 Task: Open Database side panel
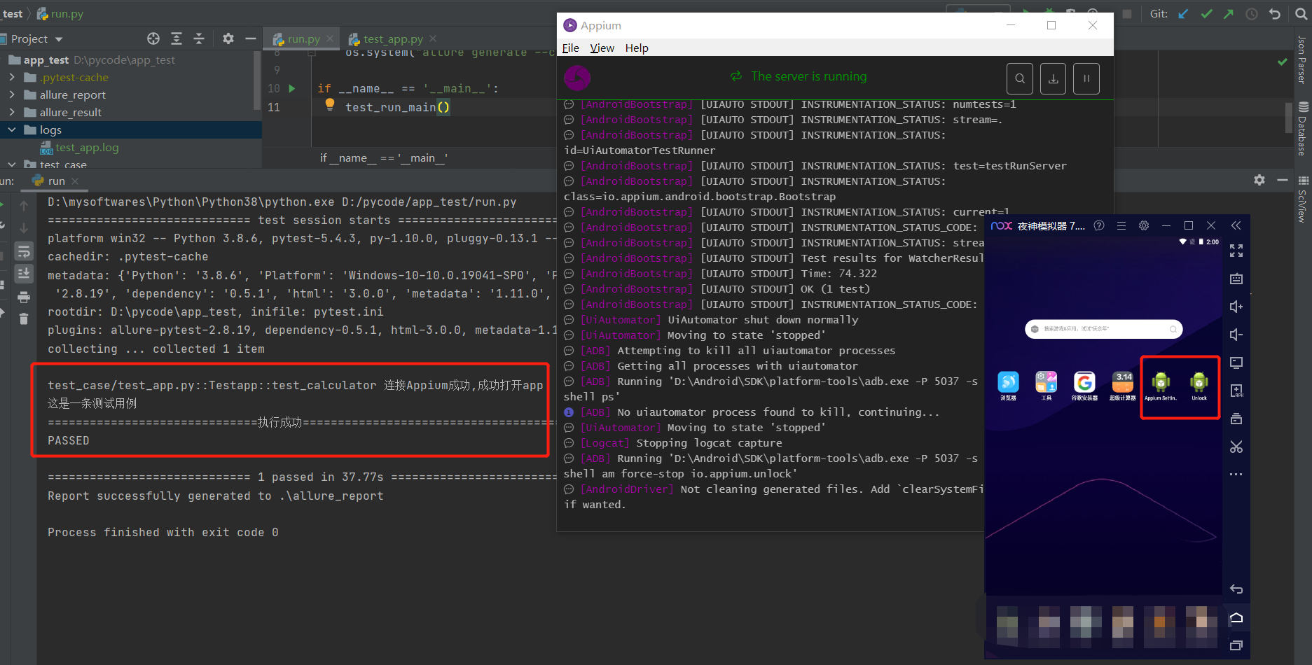[1302, 129]
